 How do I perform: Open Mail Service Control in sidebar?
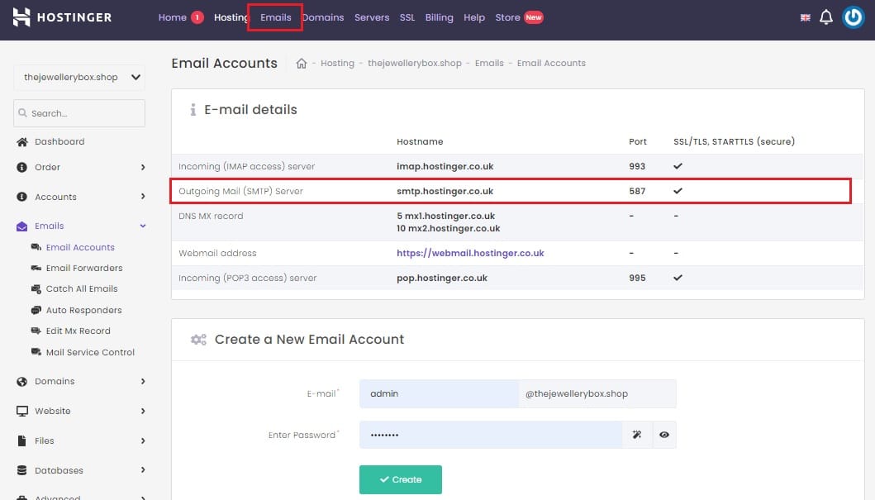pos(90,351)
